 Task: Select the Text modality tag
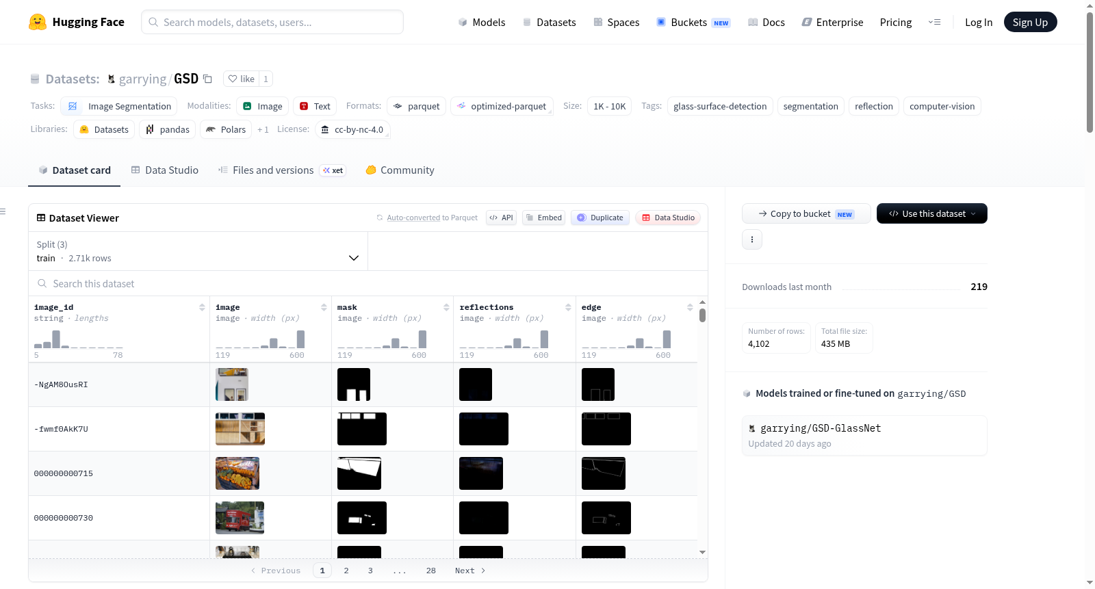(315, 106)
